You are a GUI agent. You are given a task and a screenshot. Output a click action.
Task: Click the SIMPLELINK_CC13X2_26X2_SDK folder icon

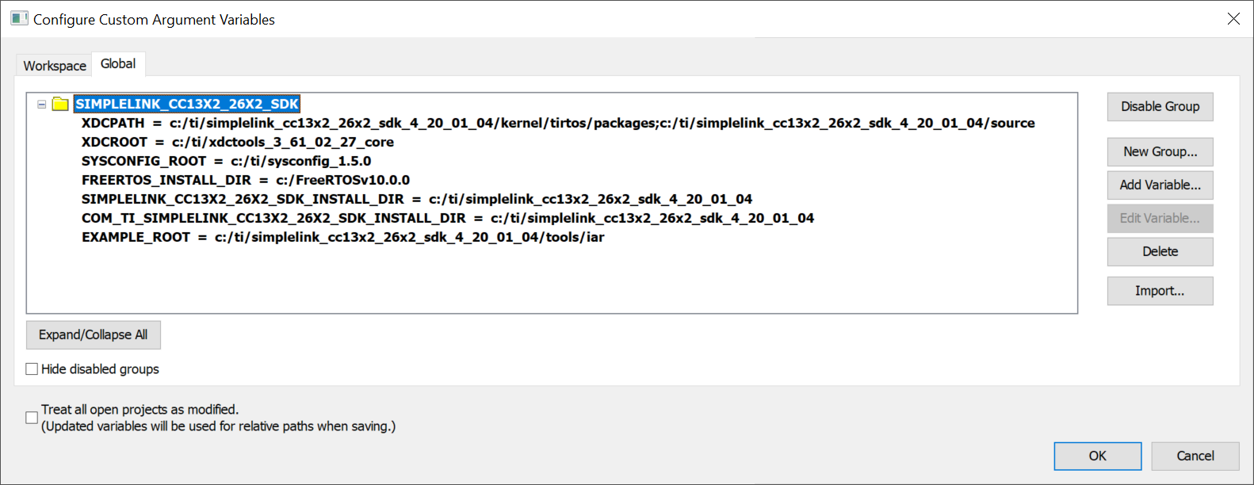pyautogui.click(x=59, y=104)
